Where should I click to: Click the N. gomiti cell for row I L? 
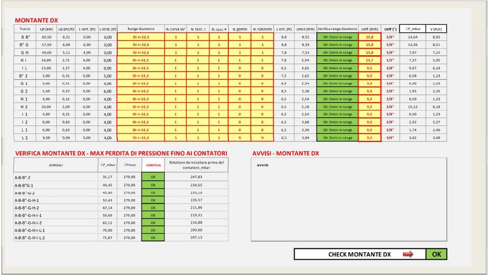pos(240,68)
